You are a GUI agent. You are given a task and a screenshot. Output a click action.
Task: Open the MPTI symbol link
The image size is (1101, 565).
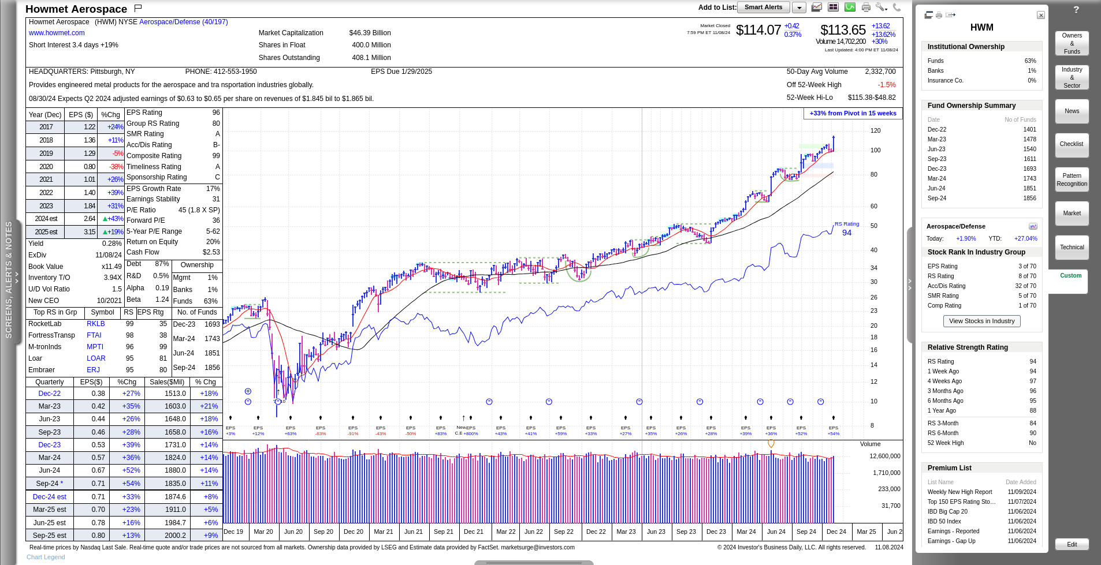point(95,347)
